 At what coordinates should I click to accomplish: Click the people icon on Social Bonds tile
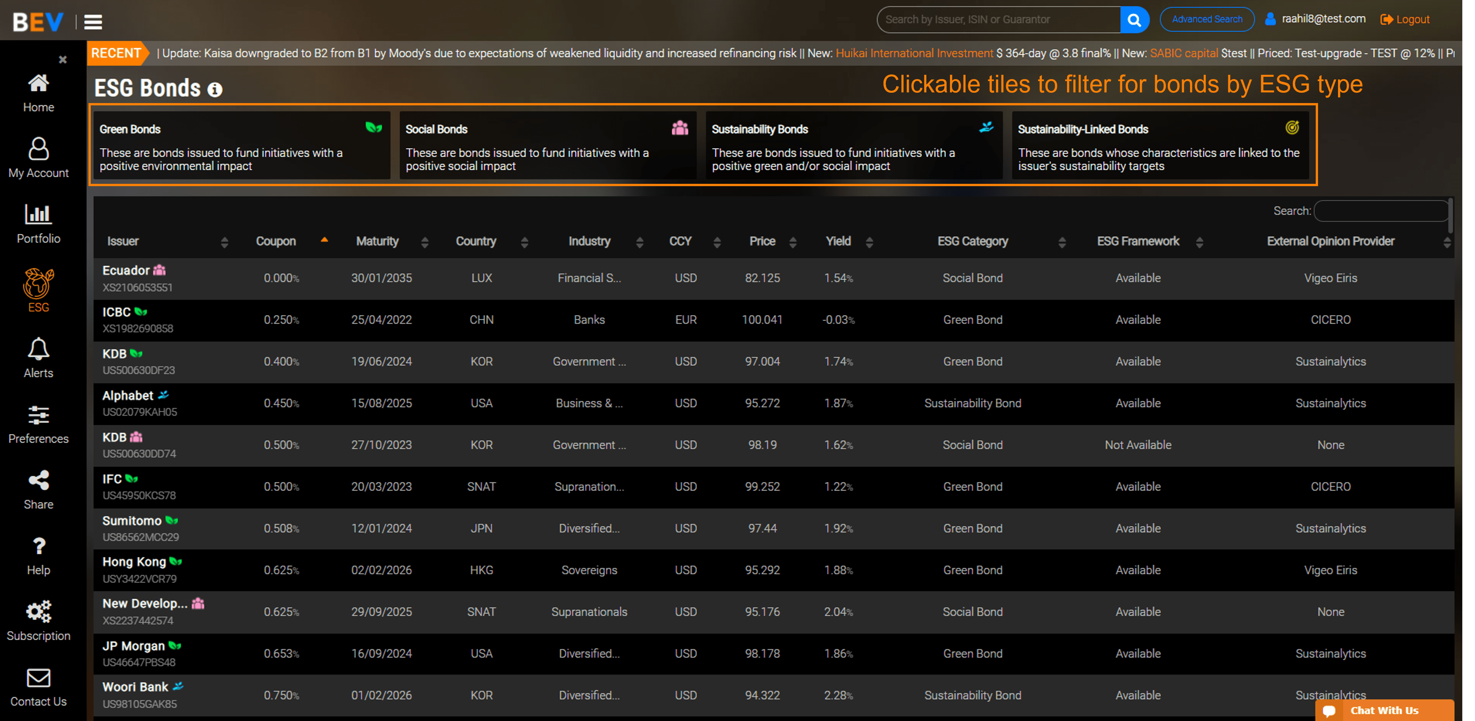click(680, 128)
